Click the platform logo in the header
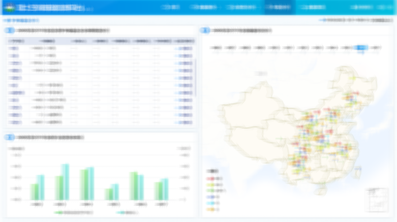Viewport: 397px width, 222px height. click(x=9, y=7)
